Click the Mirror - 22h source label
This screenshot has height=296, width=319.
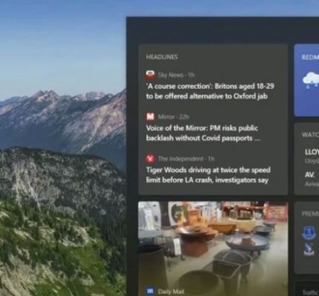click(x=174, y=117)
